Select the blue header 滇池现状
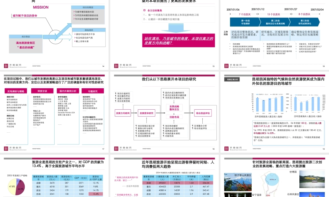 (89, 30)
